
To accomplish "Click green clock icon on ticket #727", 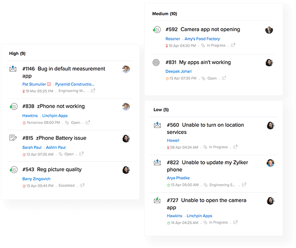I will (x=169, y=223).
